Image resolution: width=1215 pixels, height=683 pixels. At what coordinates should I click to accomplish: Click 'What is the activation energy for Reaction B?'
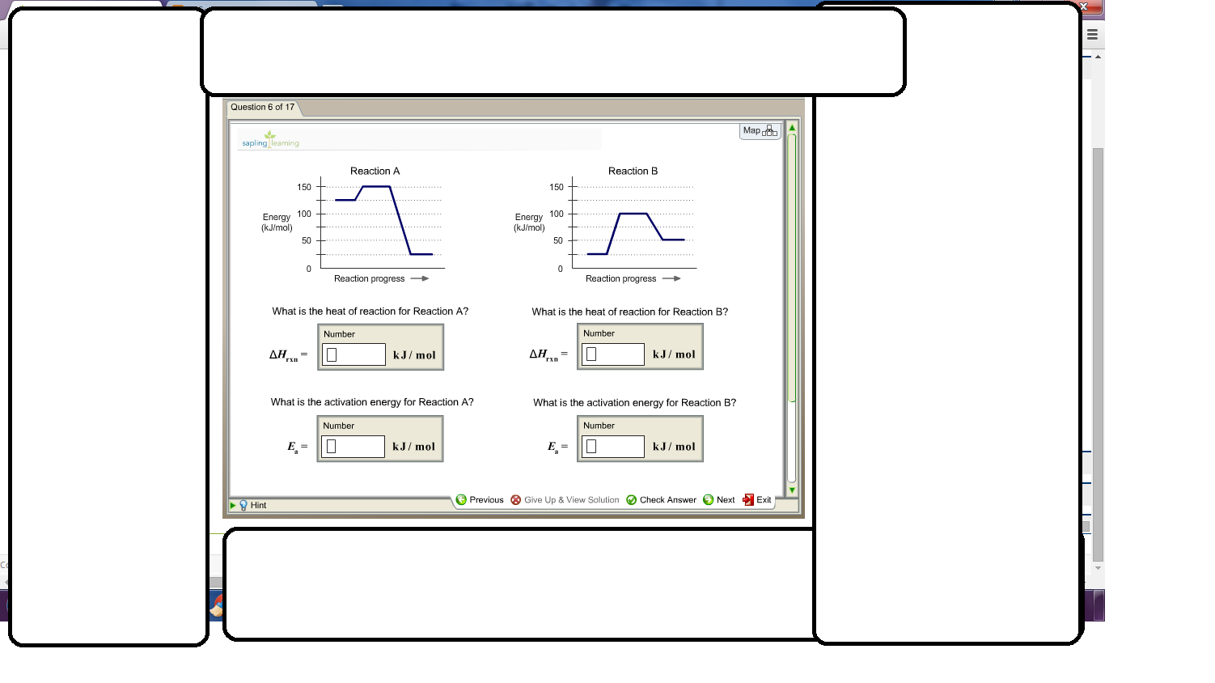click(x=635, y=403)
